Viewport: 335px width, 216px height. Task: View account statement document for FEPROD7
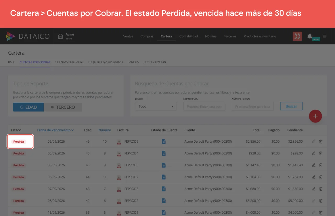click(164, 177)
